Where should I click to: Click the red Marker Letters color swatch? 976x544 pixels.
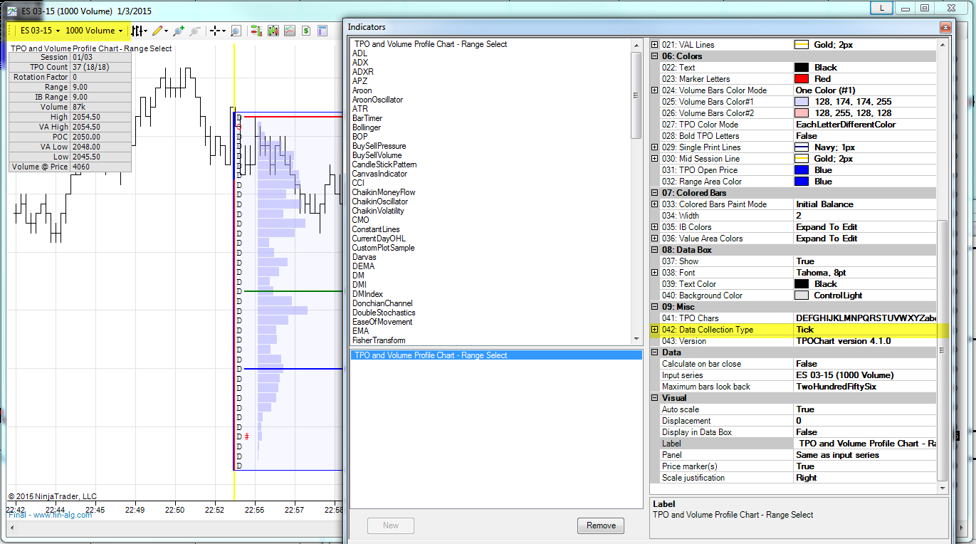(x=802, y=79)
